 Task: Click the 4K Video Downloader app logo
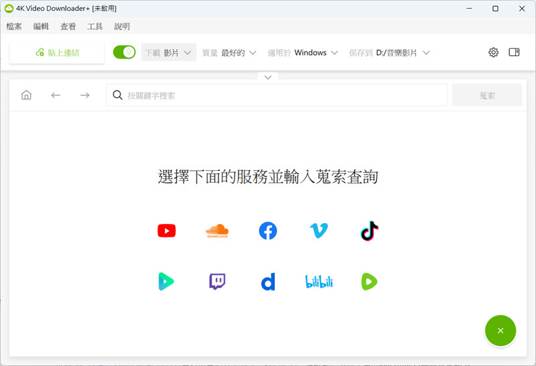point(9,9)
